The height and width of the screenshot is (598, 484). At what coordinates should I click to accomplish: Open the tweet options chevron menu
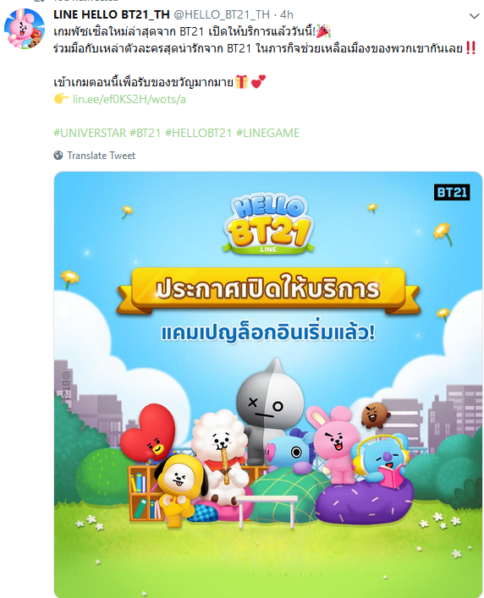(474, 16)
